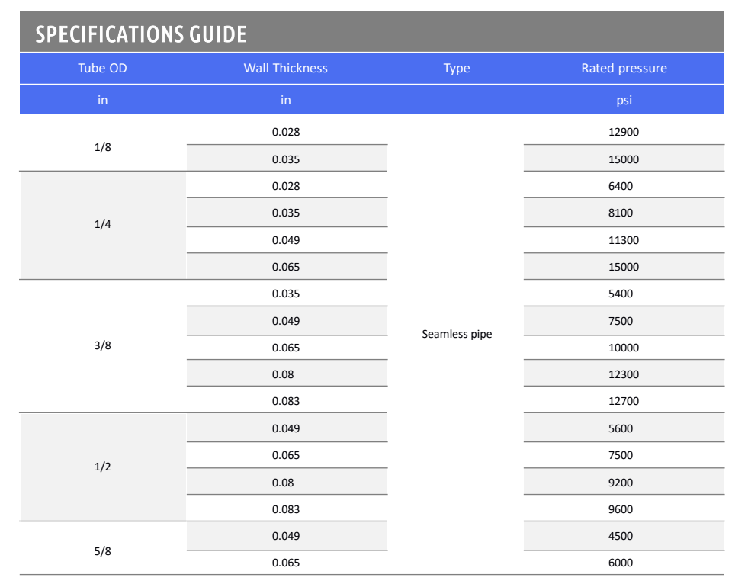The height and width of the screenshot is (584, 748).
Task: Select the Rated pressure column header
Action: tap(624, 68)
